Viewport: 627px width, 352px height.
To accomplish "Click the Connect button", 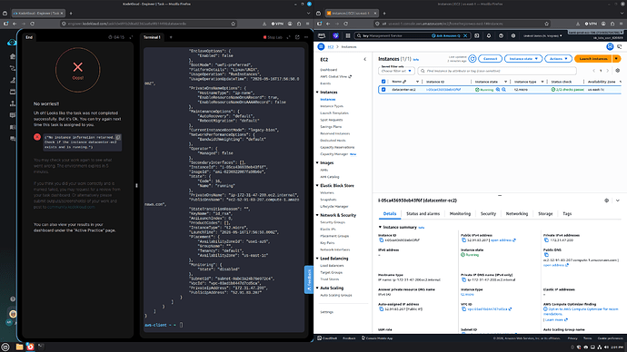I will [x=490, y=59].
